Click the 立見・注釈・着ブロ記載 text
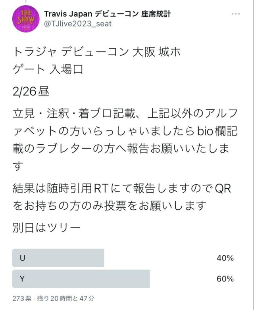The image size is (254, 310). tap(71, 113)
